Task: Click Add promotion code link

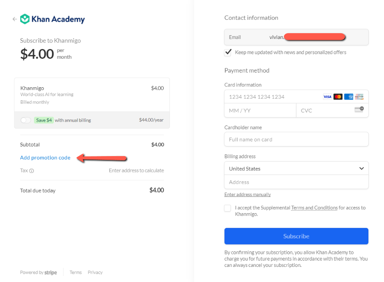Action: 45,158
